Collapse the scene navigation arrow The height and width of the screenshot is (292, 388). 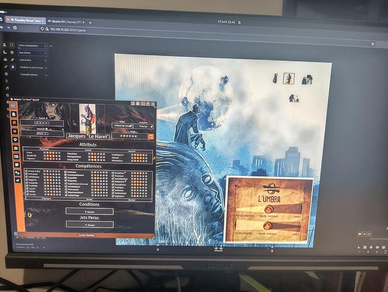click(x=51, y=46)
